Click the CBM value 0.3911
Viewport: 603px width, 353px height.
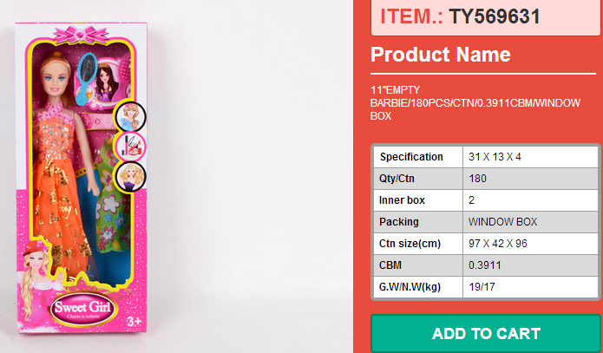point(483,265)
